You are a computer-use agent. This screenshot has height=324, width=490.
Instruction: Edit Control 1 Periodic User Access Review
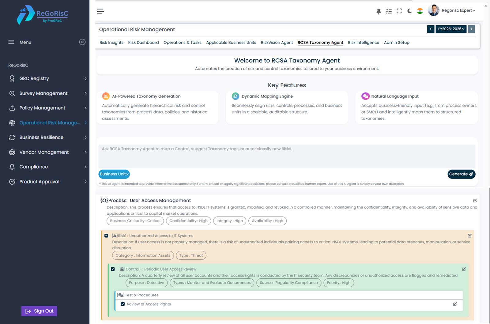464,269
